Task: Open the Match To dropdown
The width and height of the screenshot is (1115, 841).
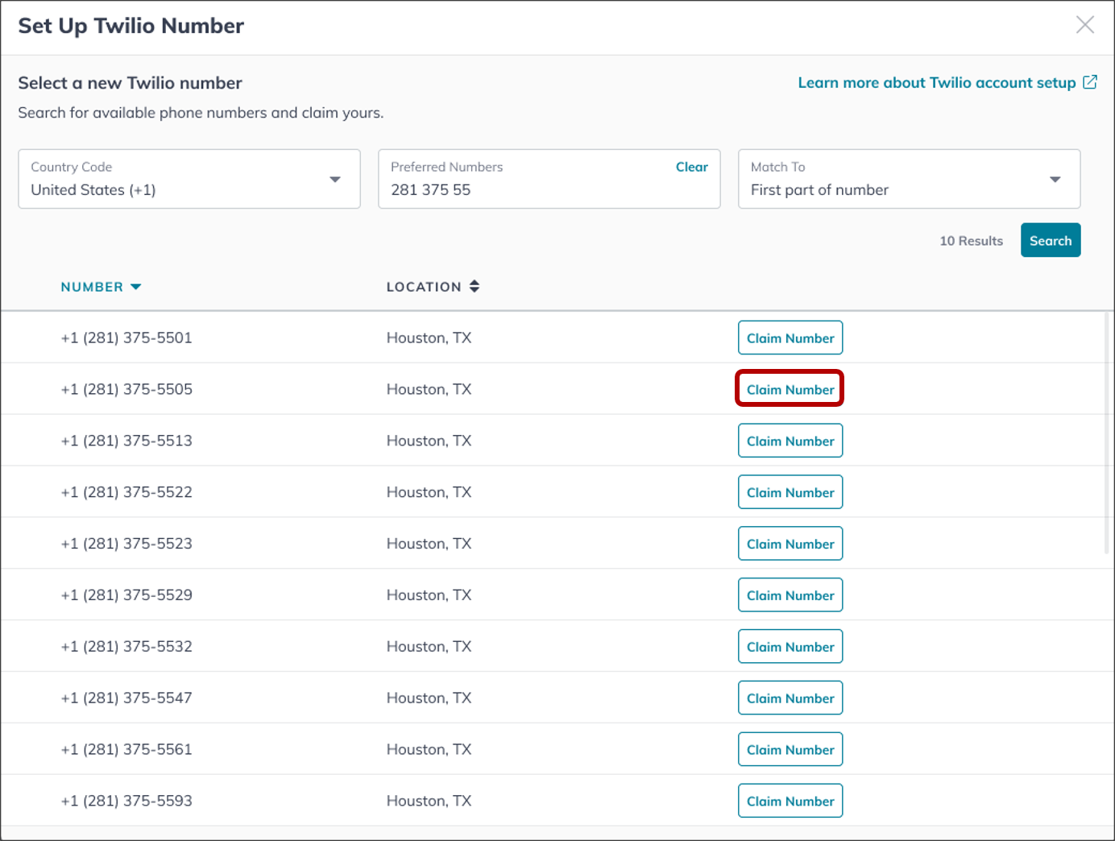Action: (1055, 179)
